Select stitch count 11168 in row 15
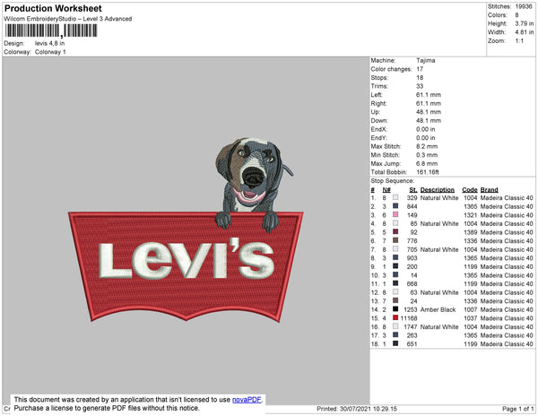The image size is (538, 416). coord(409,318)
